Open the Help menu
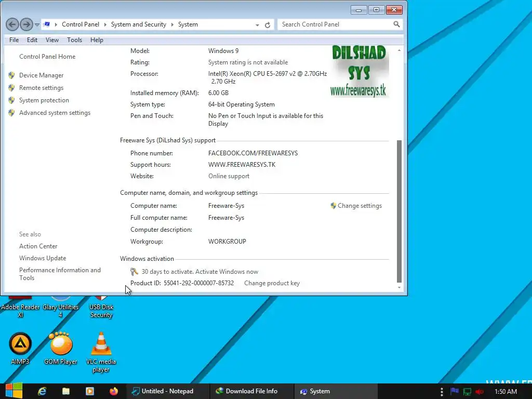 (x=97, y=40)
